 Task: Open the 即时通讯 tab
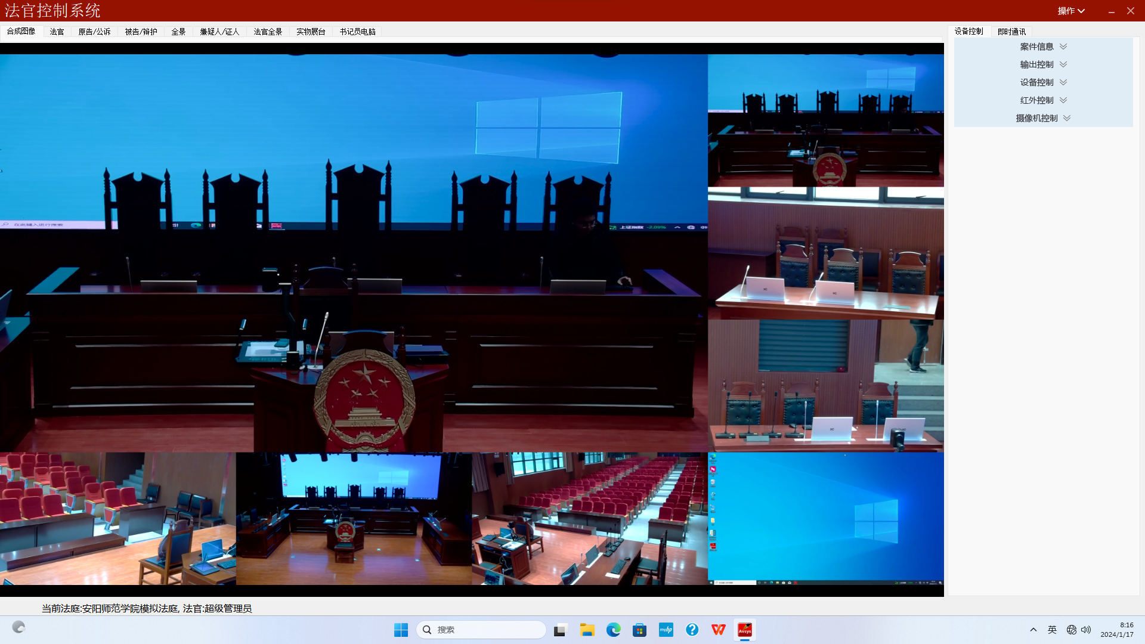(1011, 32)
